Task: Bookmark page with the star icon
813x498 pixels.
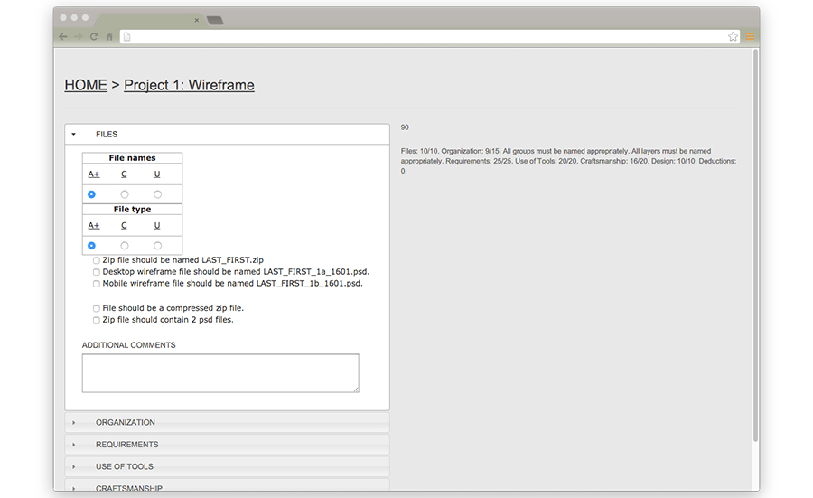Action: [x=733, y=37]
